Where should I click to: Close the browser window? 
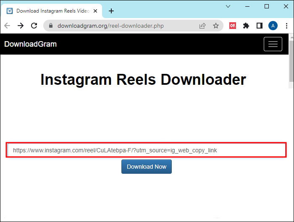click(286, 6)
